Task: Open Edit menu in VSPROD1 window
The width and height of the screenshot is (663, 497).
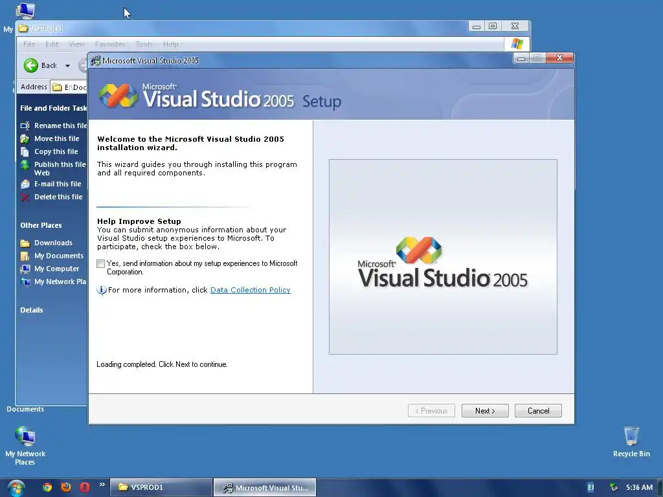Action: (x=52, y=44)
